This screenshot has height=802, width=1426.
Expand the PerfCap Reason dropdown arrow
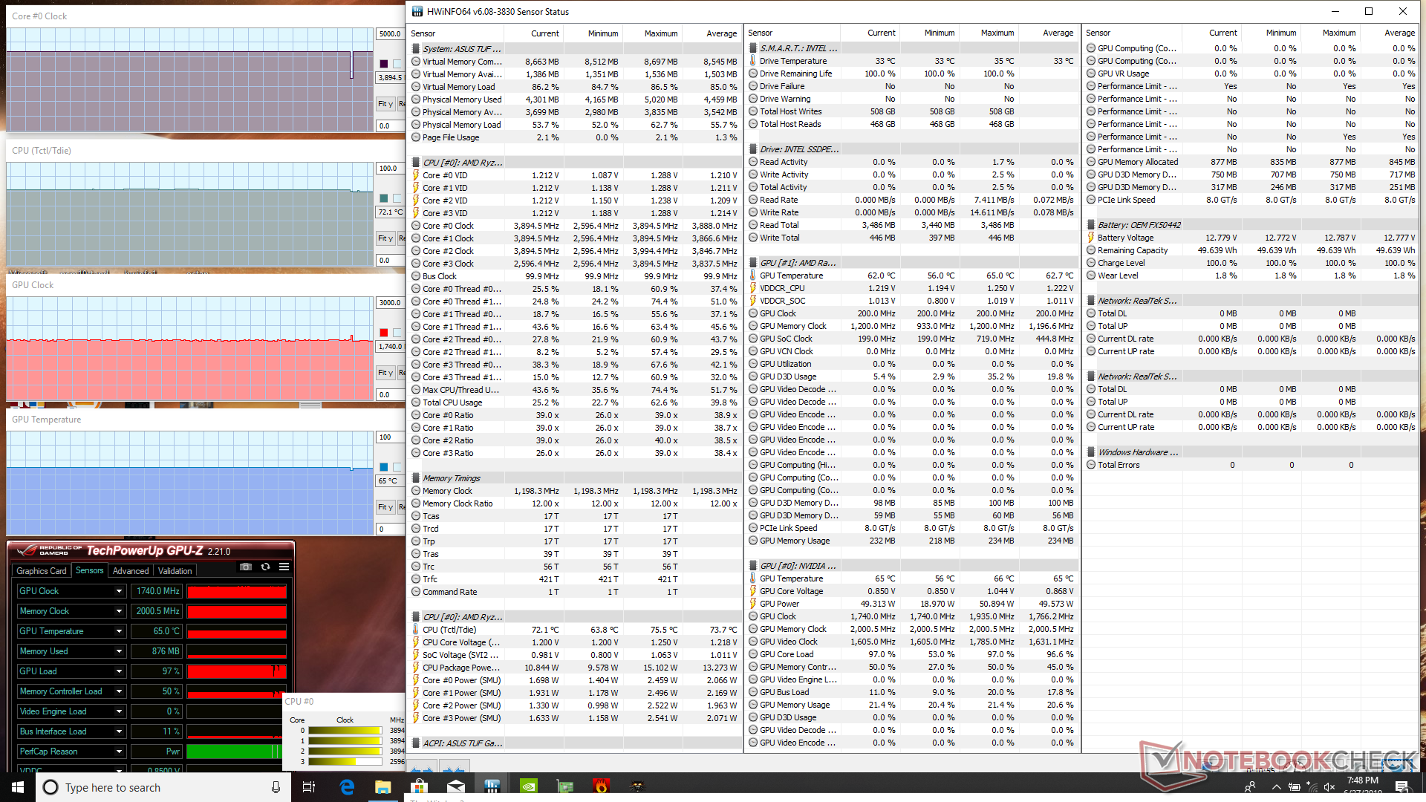click(119, 752)
